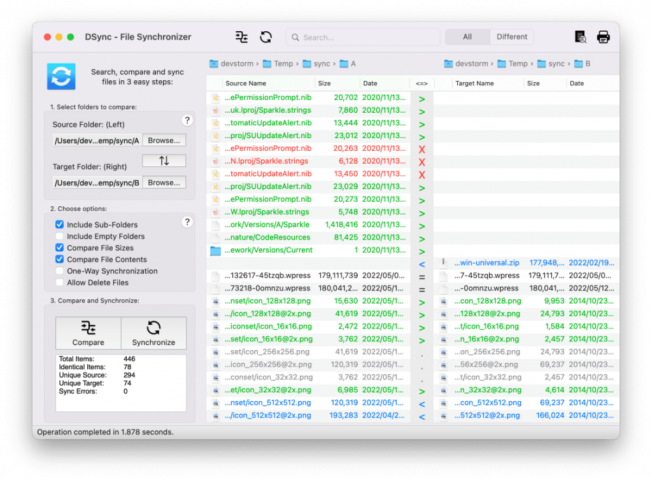
Task: Select the All tab
Action: point(467,37)
